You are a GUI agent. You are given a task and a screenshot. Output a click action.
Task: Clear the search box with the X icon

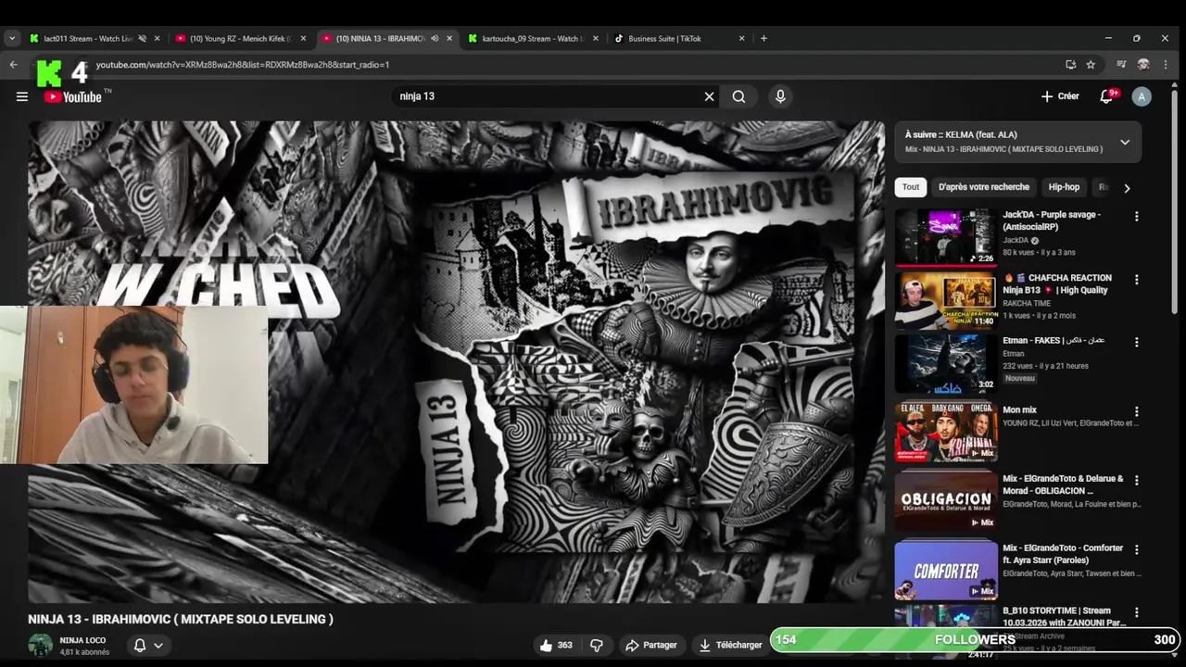coord(710,96)
